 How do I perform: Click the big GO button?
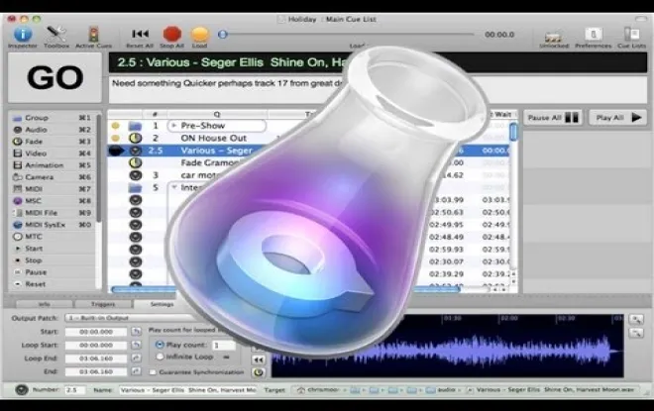tap(54, 77)
